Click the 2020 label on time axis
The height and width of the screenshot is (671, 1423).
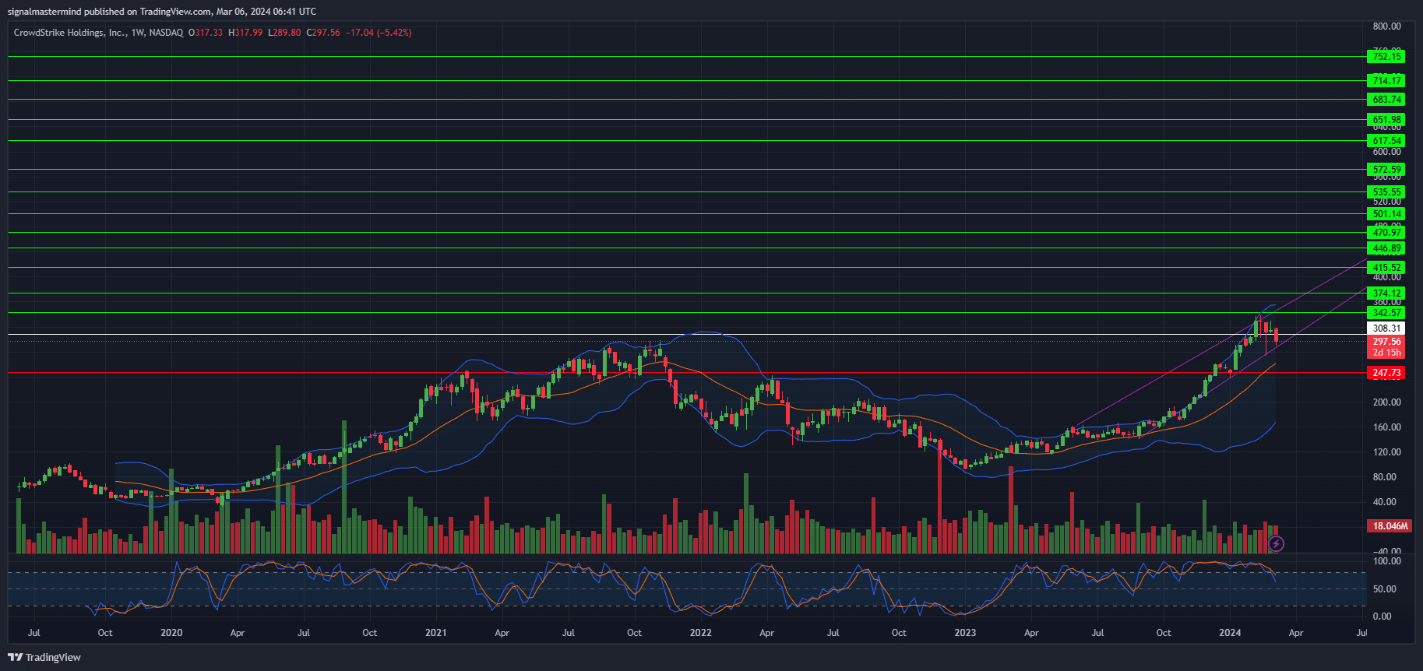tap(171, 633)
